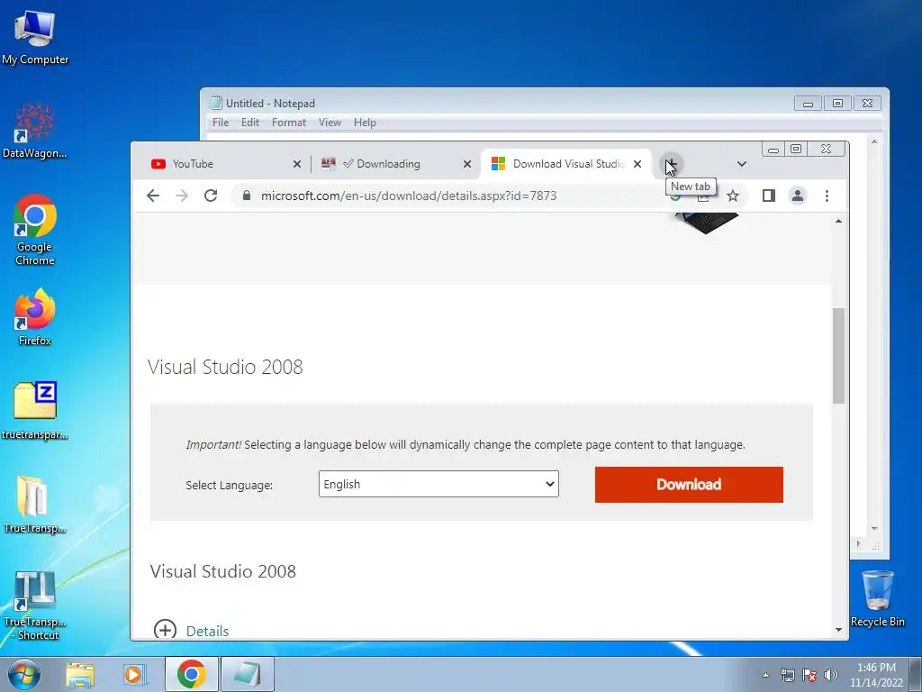This screenshot has height=692, width=922.
Task: Click the page scroll down arrow
Action: tap(838, 630)
